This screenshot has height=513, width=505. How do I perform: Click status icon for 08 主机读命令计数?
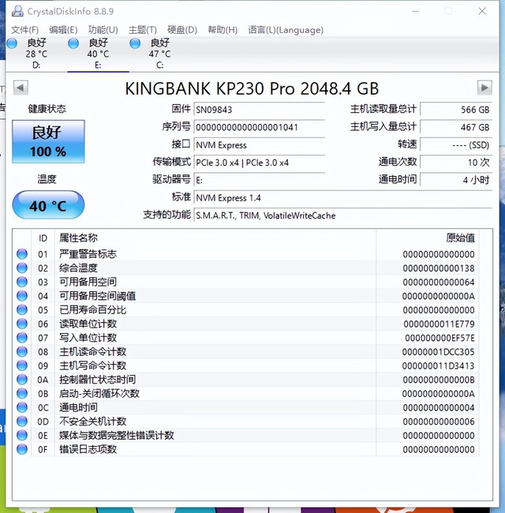tap(22, 352)
